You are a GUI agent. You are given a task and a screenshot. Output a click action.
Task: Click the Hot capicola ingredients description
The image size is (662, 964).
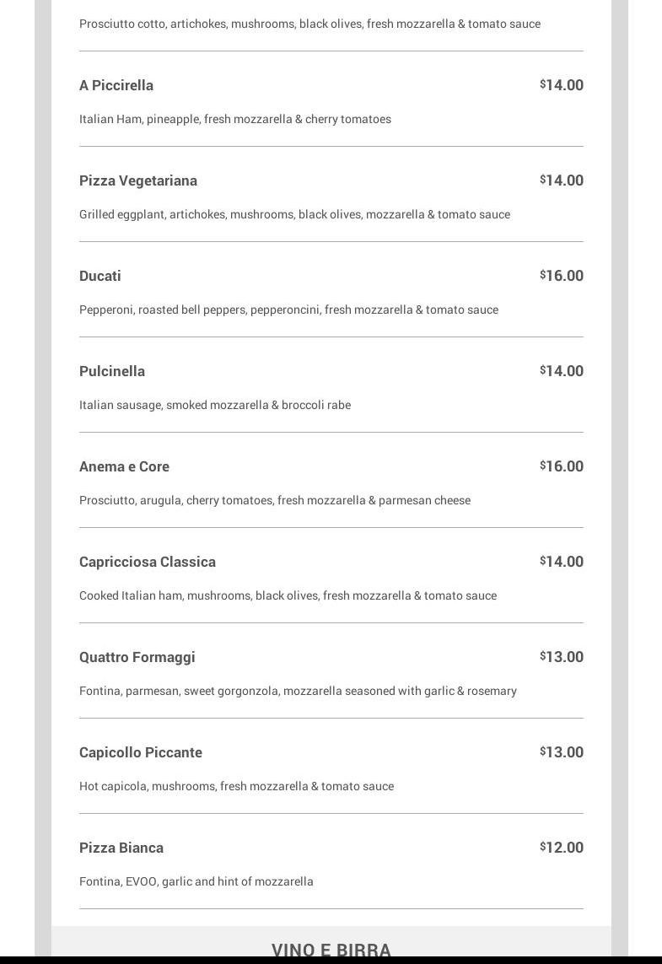pos(236,786)
